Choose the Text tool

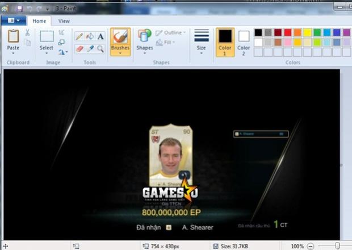(100, 36)
